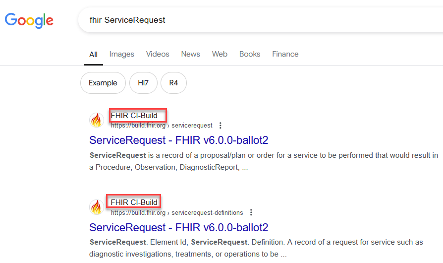Apply the R4 filter chip
This screenshot has height=263, width=443.
point(173,83)
